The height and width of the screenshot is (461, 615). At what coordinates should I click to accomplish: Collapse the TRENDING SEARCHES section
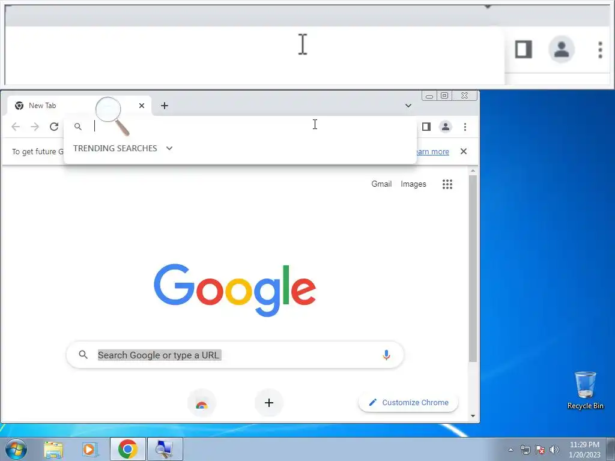[169, 148]
